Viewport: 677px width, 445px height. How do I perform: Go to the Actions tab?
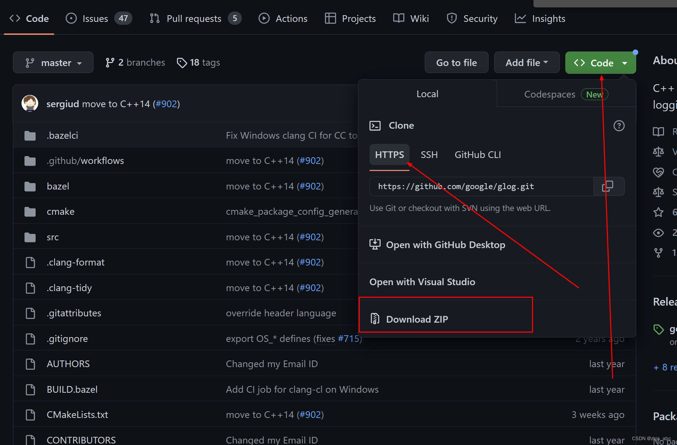click(x=283, y=19)
